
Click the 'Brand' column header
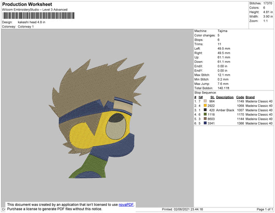pyautogui.click(x=250, y=97)
